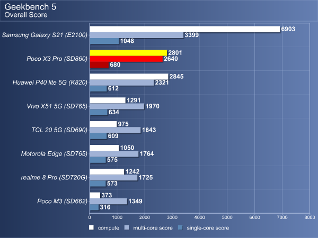This screenshot has width=318, height=238.
Task: Click the value 373
Action: pos(107,195)
